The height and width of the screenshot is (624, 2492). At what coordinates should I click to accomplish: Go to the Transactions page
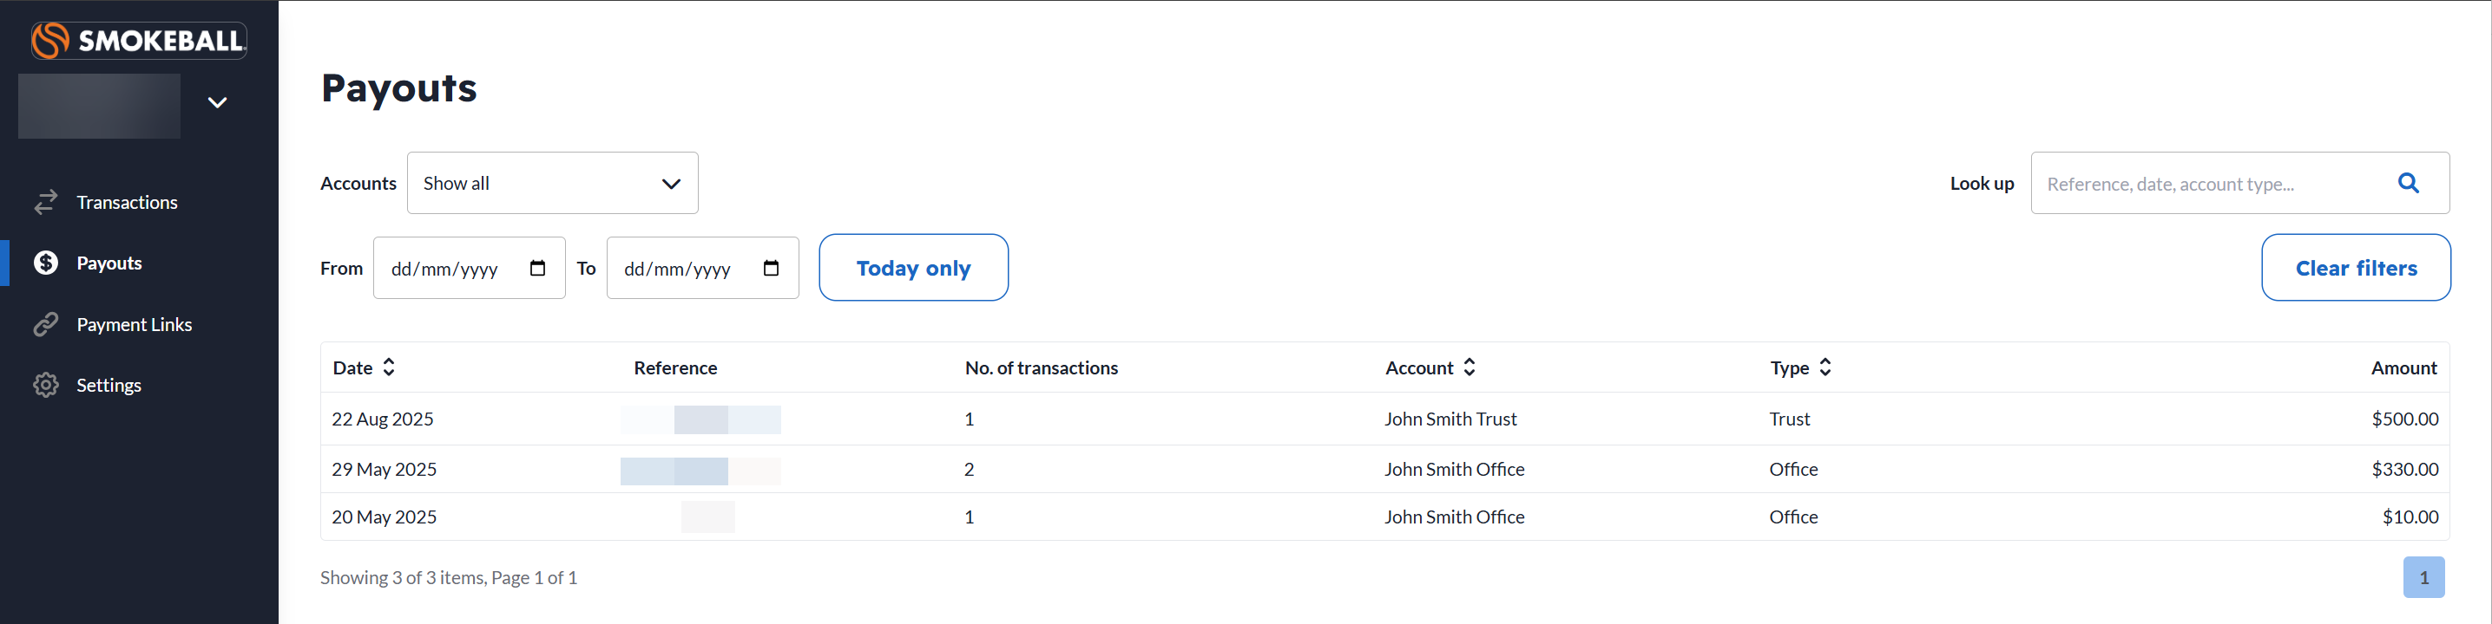(x=127, y=202)
